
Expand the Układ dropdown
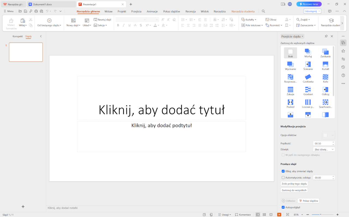tap(87, 25)
